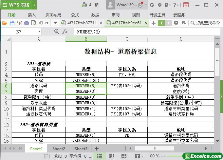Select cell containing VARCHAR2(20)
This screenshot has height=160, width=223.
86,80
